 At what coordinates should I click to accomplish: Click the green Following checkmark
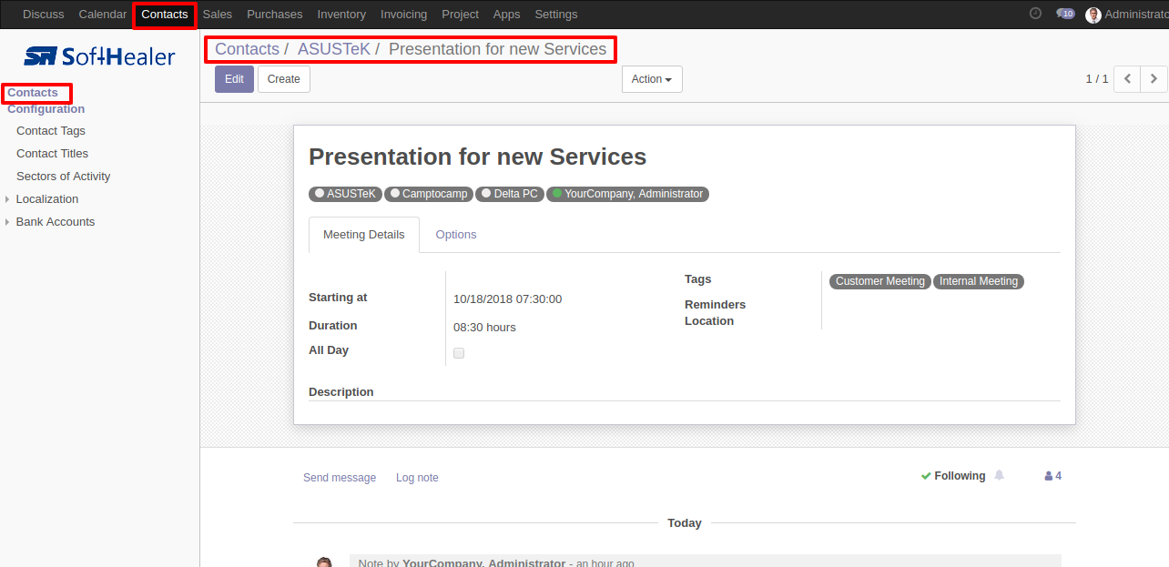926,476
